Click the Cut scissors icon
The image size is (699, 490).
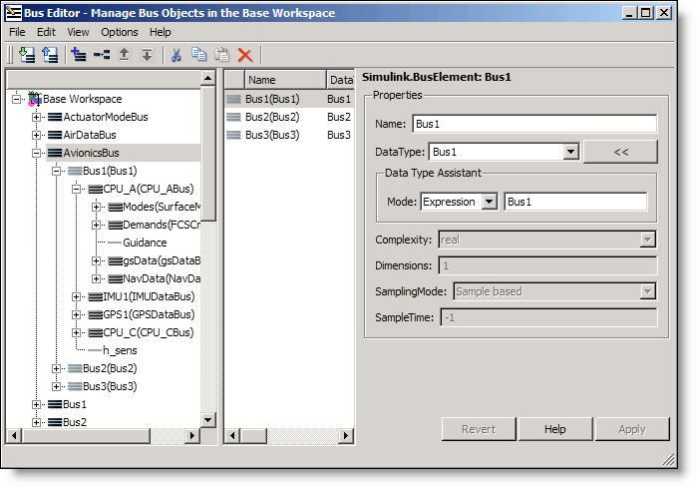tap(176, 56)
